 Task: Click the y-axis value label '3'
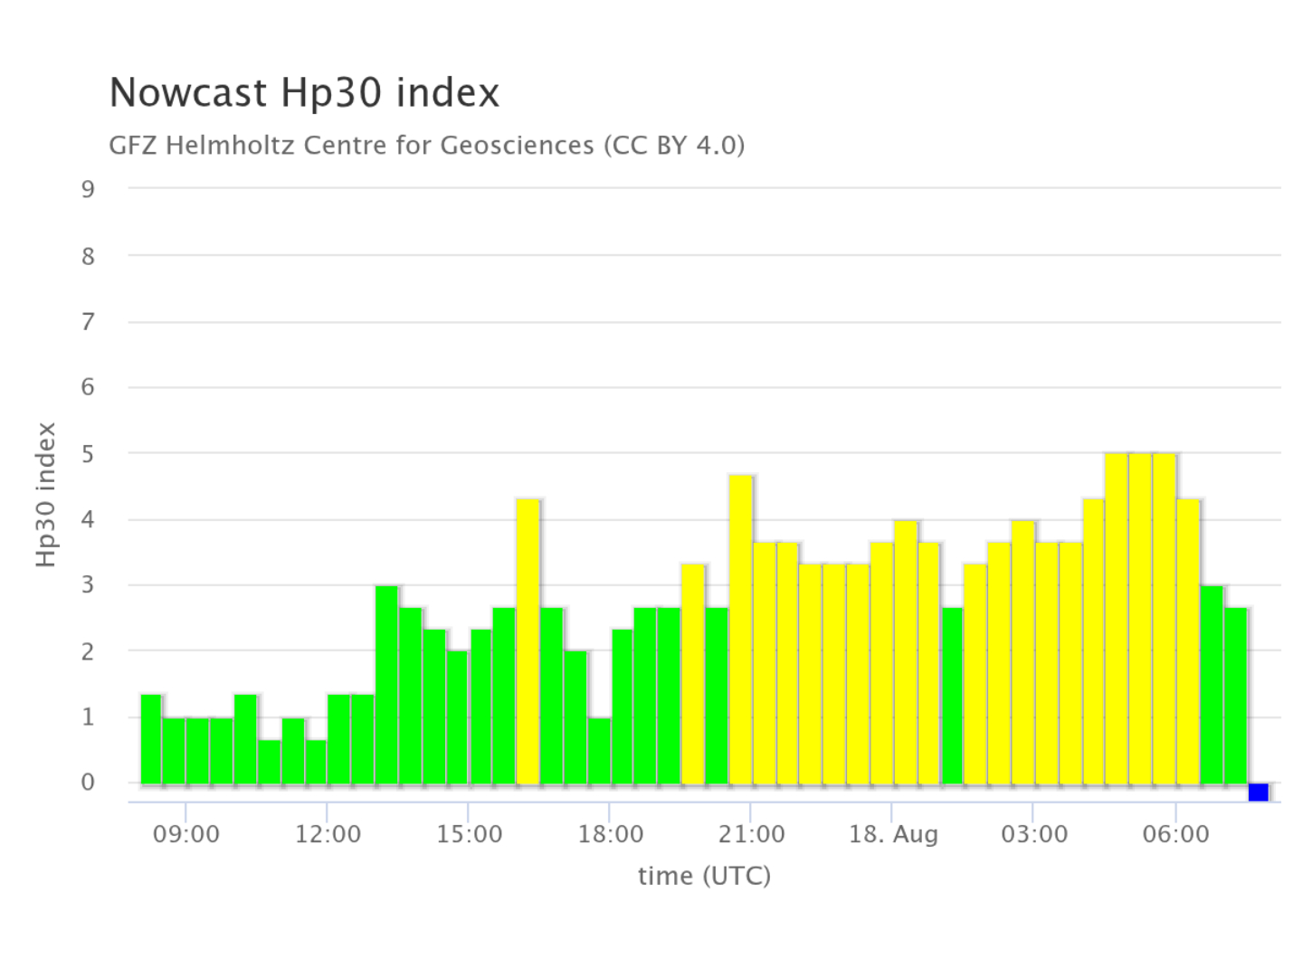pyautogui.click(x=88, y=585)
